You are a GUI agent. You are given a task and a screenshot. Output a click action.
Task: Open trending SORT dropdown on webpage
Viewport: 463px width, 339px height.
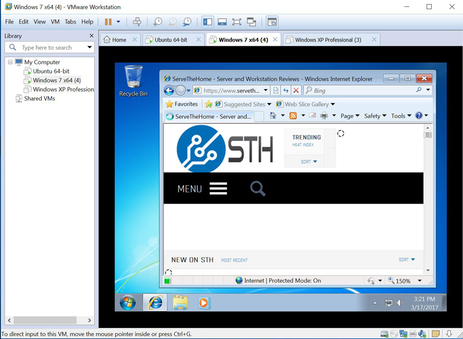[x=308, y=161]
